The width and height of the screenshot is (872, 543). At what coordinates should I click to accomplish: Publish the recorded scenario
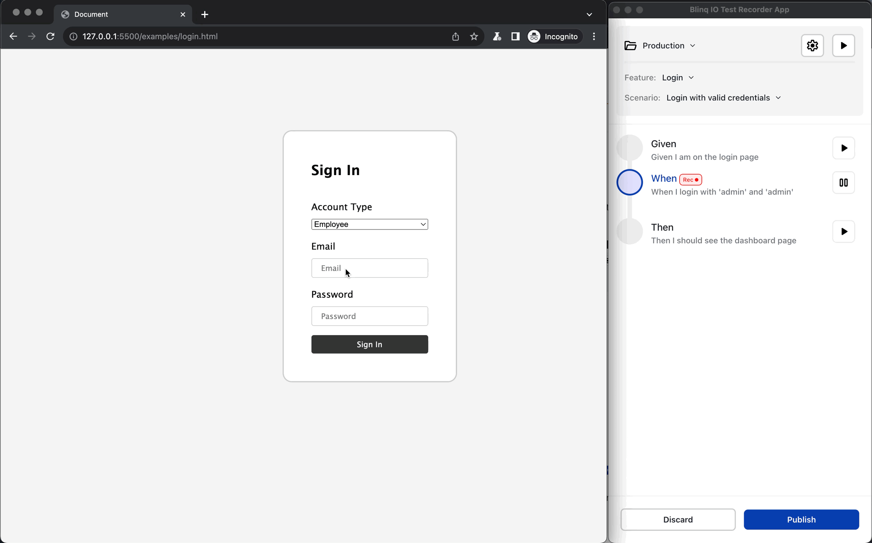coord(801,519)
